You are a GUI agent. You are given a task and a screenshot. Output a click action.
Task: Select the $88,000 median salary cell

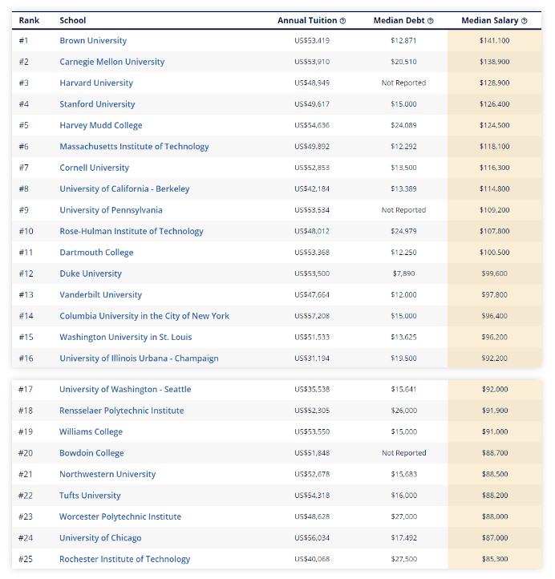495,516
